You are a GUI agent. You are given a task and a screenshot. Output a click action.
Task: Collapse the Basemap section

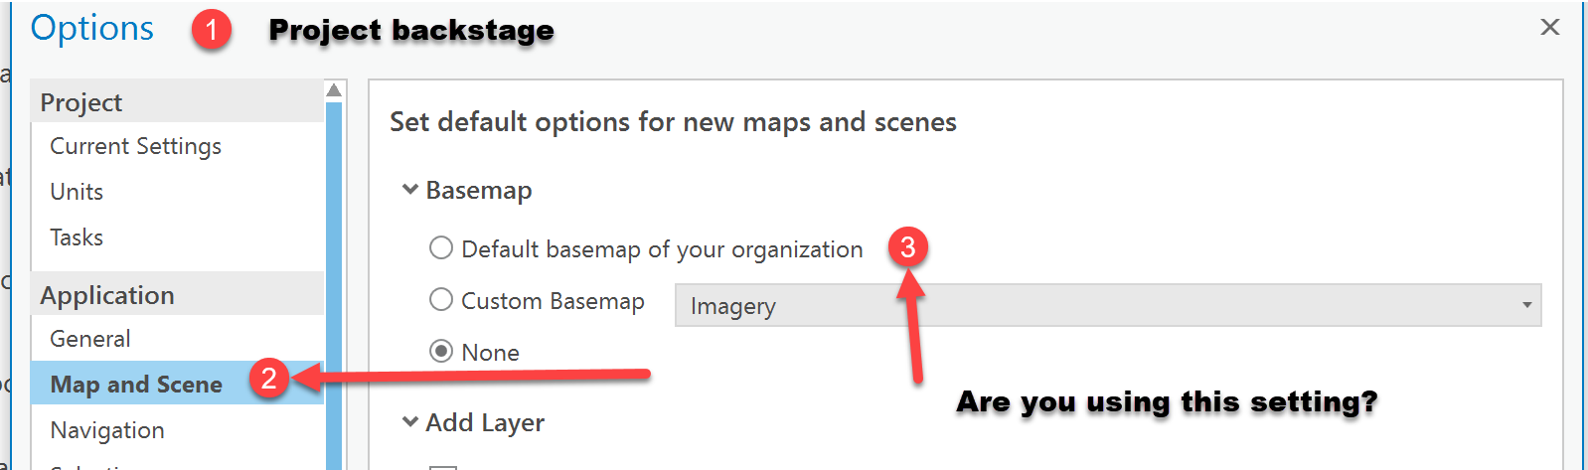(409, 190)
